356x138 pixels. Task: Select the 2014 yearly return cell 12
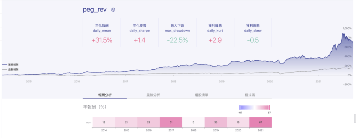click(x=104, y=122)
